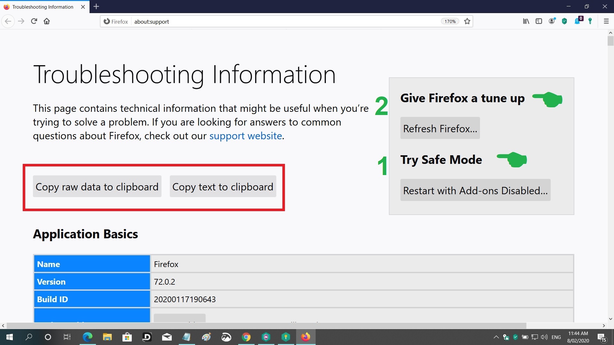Launch Google Chrome from taskbar
The width and height of the screenshot is (614, 345).
point(246,337)
